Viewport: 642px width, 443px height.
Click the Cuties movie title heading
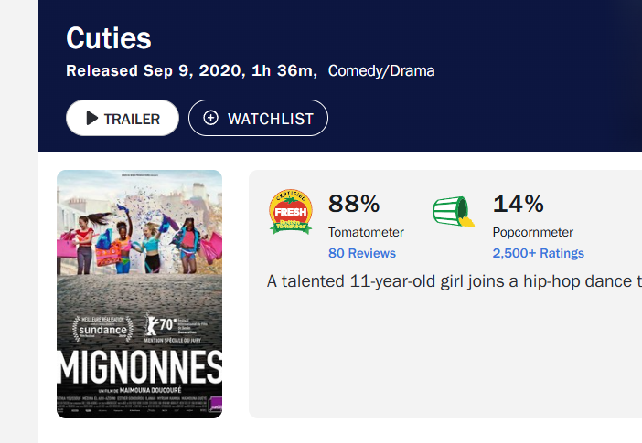coord(109,38)
